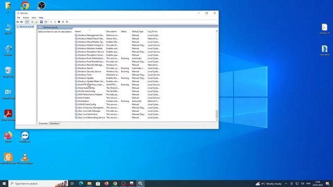Select the Work Folders service row
This screenshot has height=187, width=333.
tap(117, 98)
